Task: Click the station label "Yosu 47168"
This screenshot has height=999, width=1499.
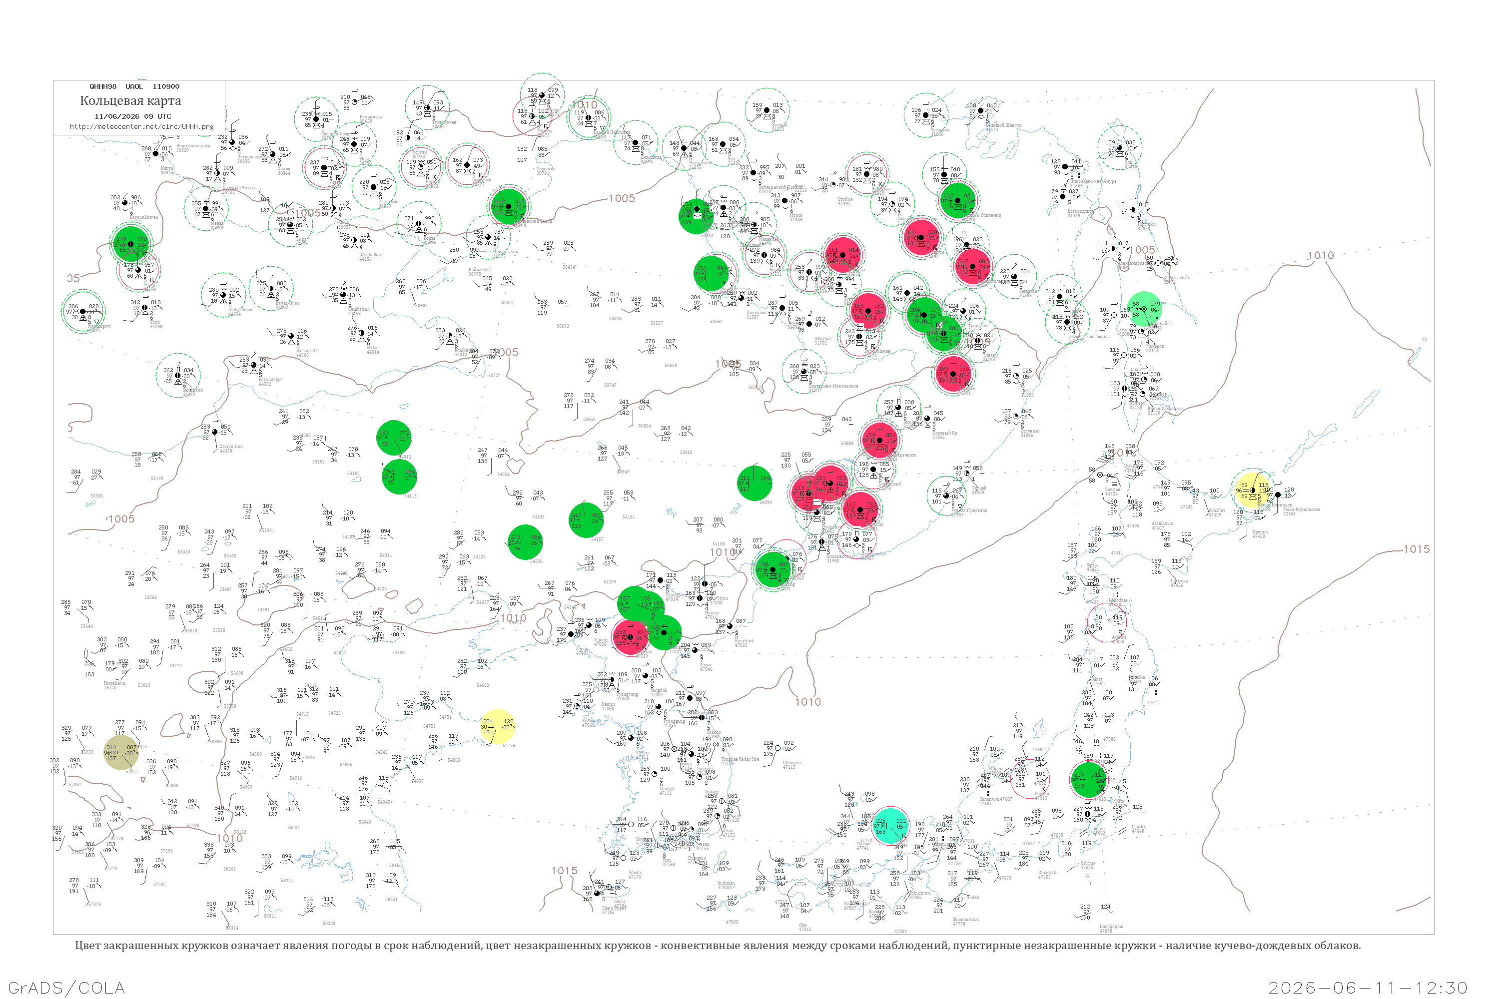Action: [x=668, y=862]
